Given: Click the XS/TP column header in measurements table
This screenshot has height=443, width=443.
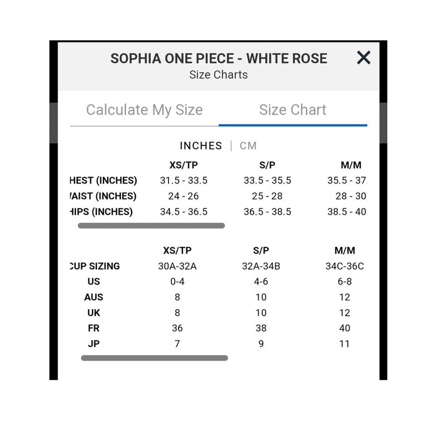Looking at the screenshot, I should coord(183,165).
